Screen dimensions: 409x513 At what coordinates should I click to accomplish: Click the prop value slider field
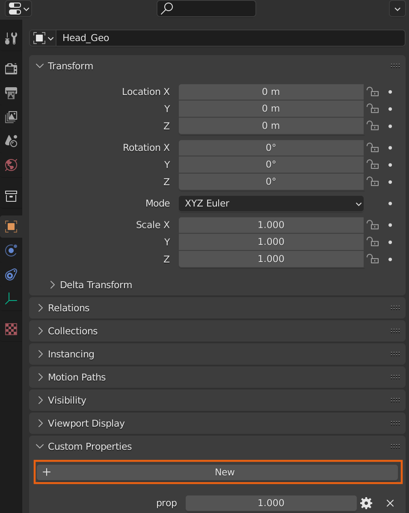(271, 503)
